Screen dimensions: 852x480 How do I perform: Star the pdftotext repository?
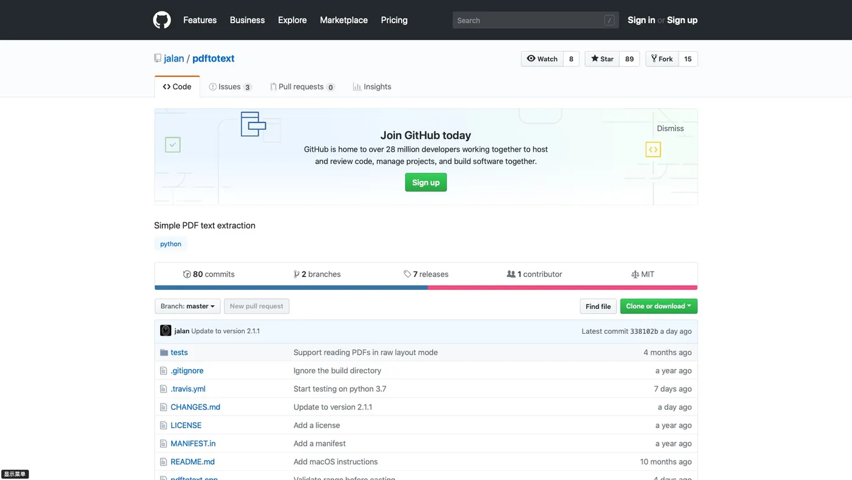(x=602, y=59)
